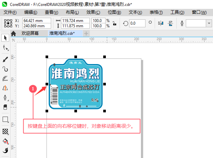This screenshot has width=213, height=158.
Task: Go to the home Welcome icon
Action: point(13,34)
